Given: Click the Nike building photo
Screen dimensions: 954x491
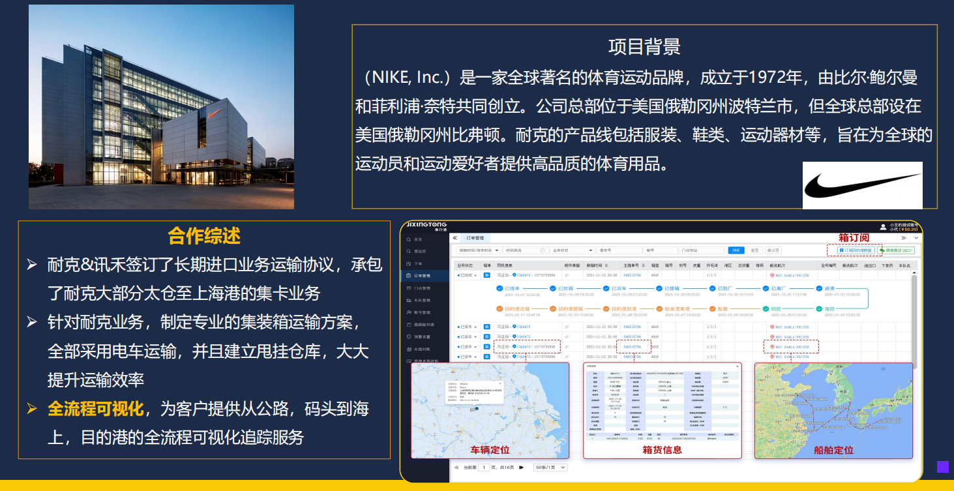Looking at the screenshot, I should coord(161,107).
